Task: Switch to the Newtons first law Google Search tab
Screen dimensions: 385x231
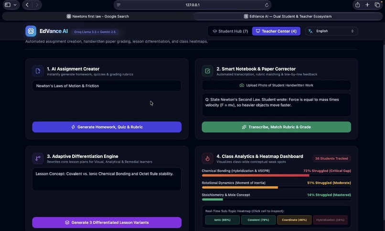Action: click(x=98, y=16)
